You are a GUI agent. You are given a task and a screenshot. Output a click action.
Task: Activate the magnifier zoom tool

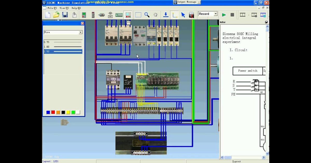[147, 15]
